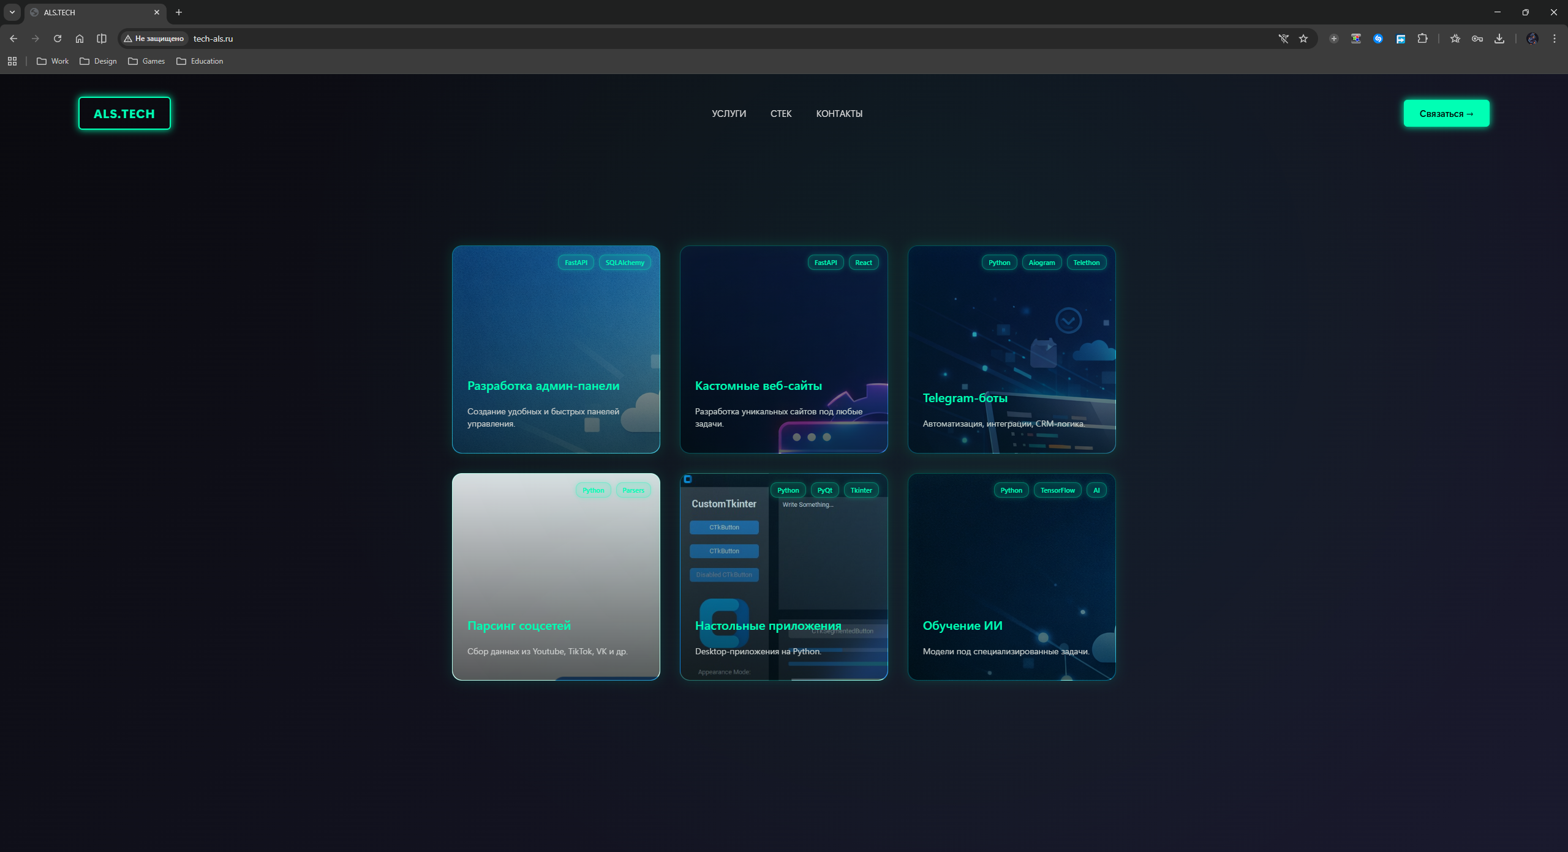Image resolution: width=1568 pixels, height=852 pixels.
Task: Go forward to next page
Action: pyautogui.click(x=36, y=39)
